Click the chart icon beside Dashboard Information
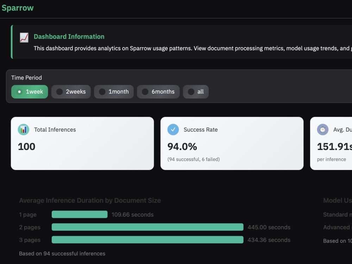Image resolution: width=352 pixels, height=264 pixels. tap(24, 38)
